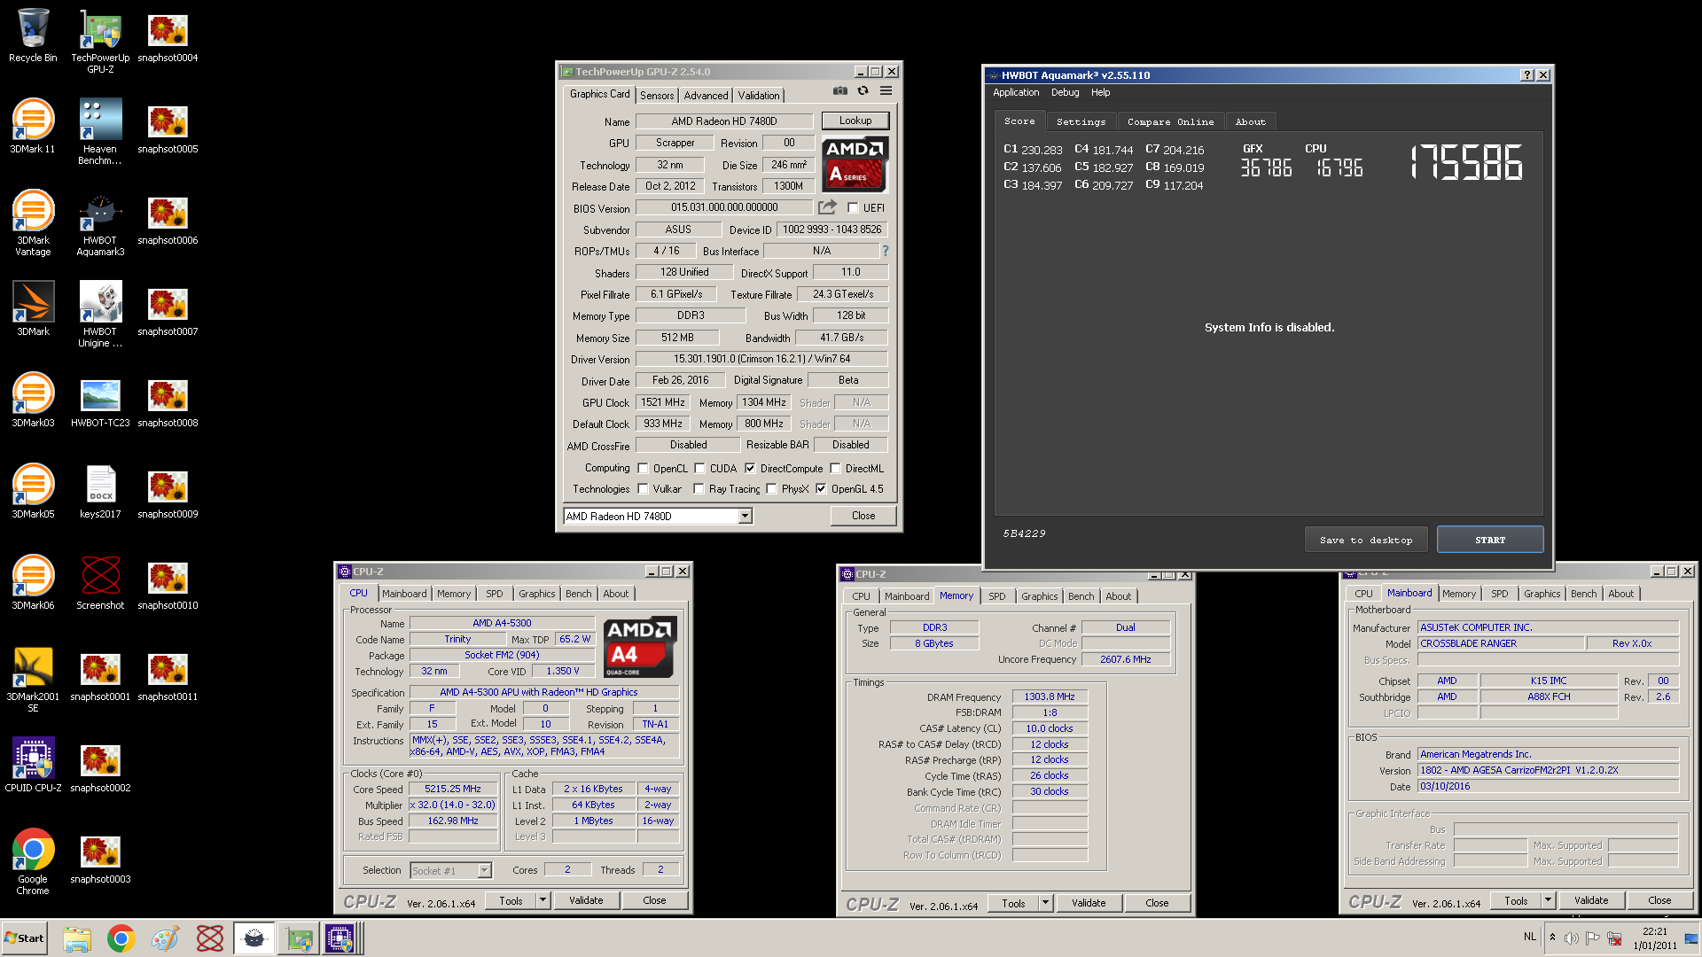This screenshot has width=1702, height=957.
Task: Open the Settings tab in Aquamark3
Action: [1081, 121]
